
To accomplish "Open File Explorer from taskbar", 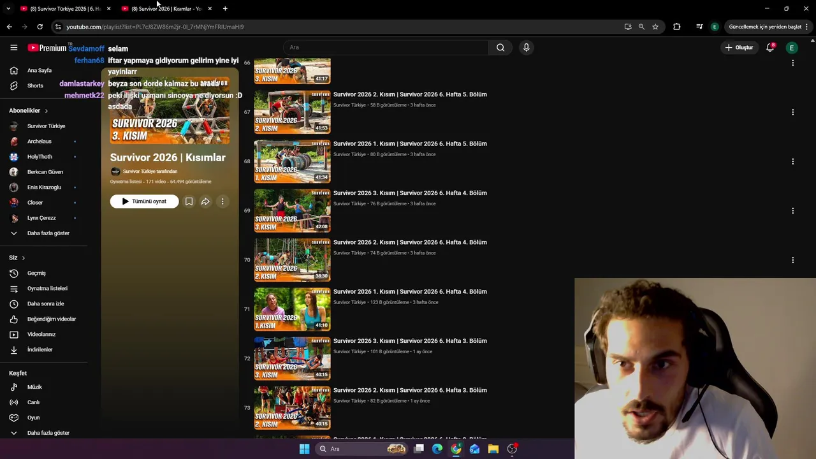I will point(493,449).
